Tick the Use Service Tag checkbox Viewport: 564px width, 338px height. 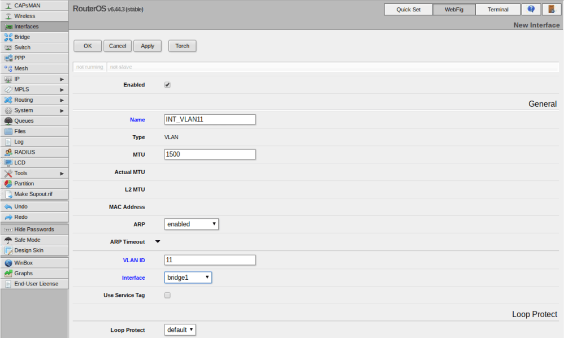click(x=167, y=295)
